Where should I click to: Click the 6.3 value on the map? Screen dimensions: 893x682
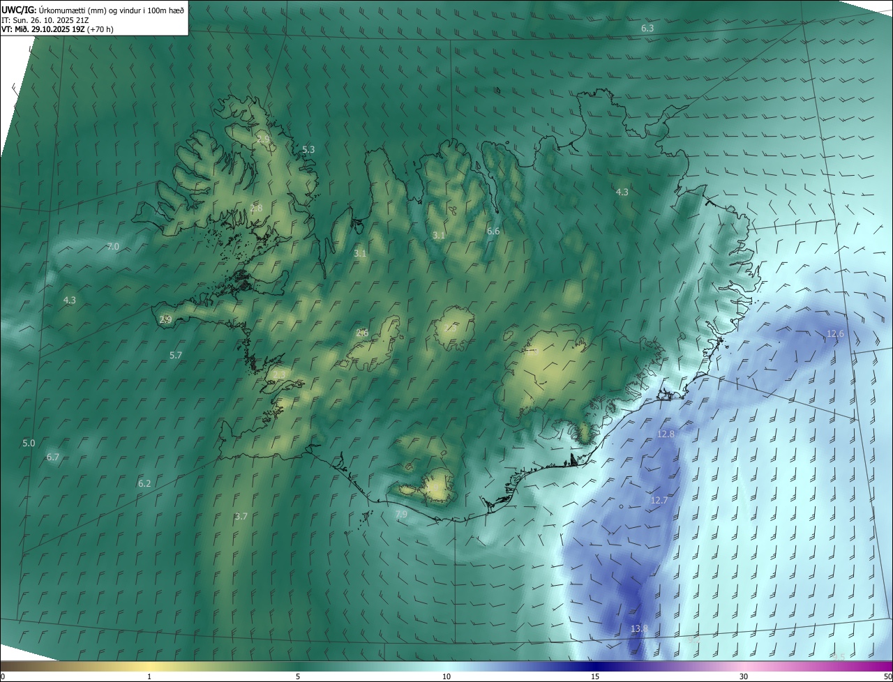click(x=647, y=28)
